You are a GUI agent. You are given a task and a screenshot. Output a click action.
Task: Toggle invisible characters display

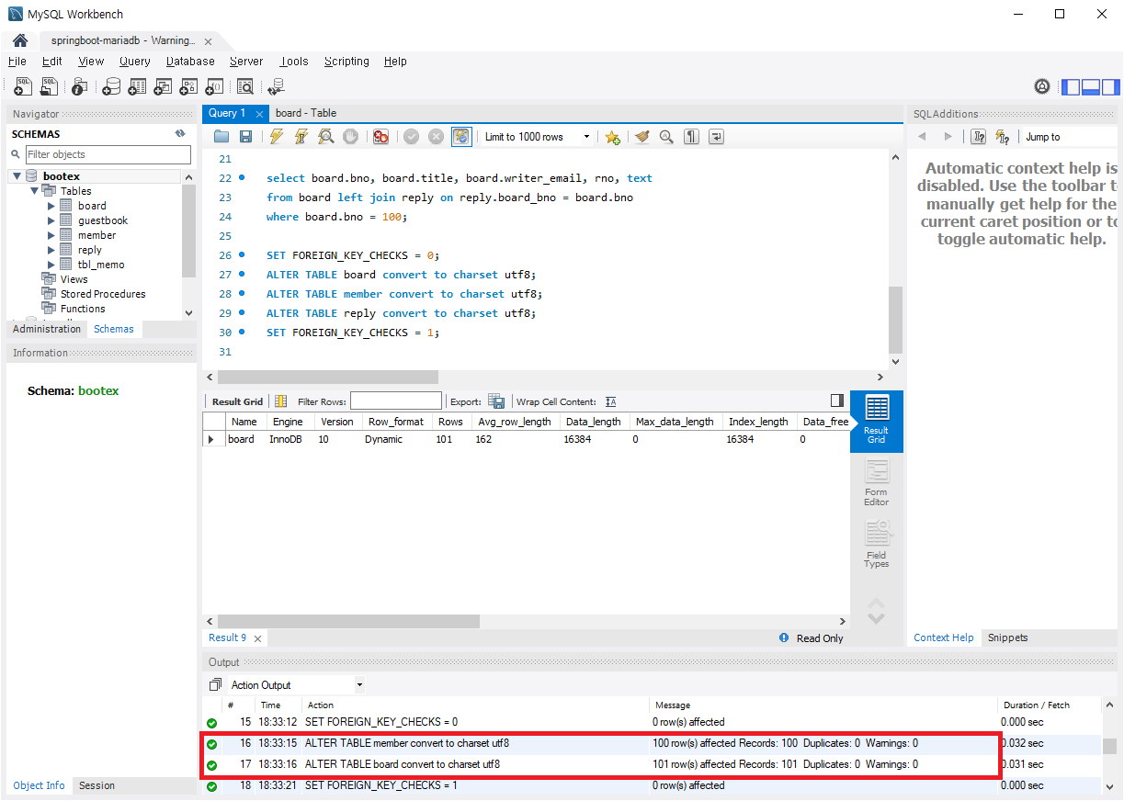(x=691, y=137)
